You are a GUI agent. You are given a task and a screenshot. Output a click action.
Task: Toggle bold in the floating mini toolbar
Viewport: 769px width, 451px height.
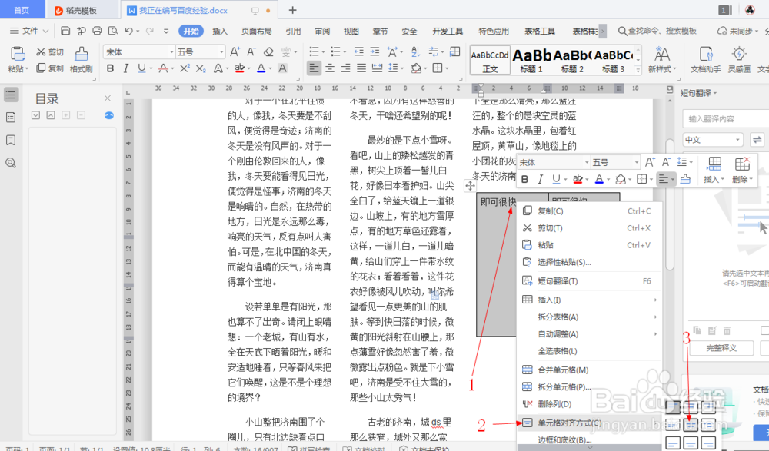coord(524,180)
